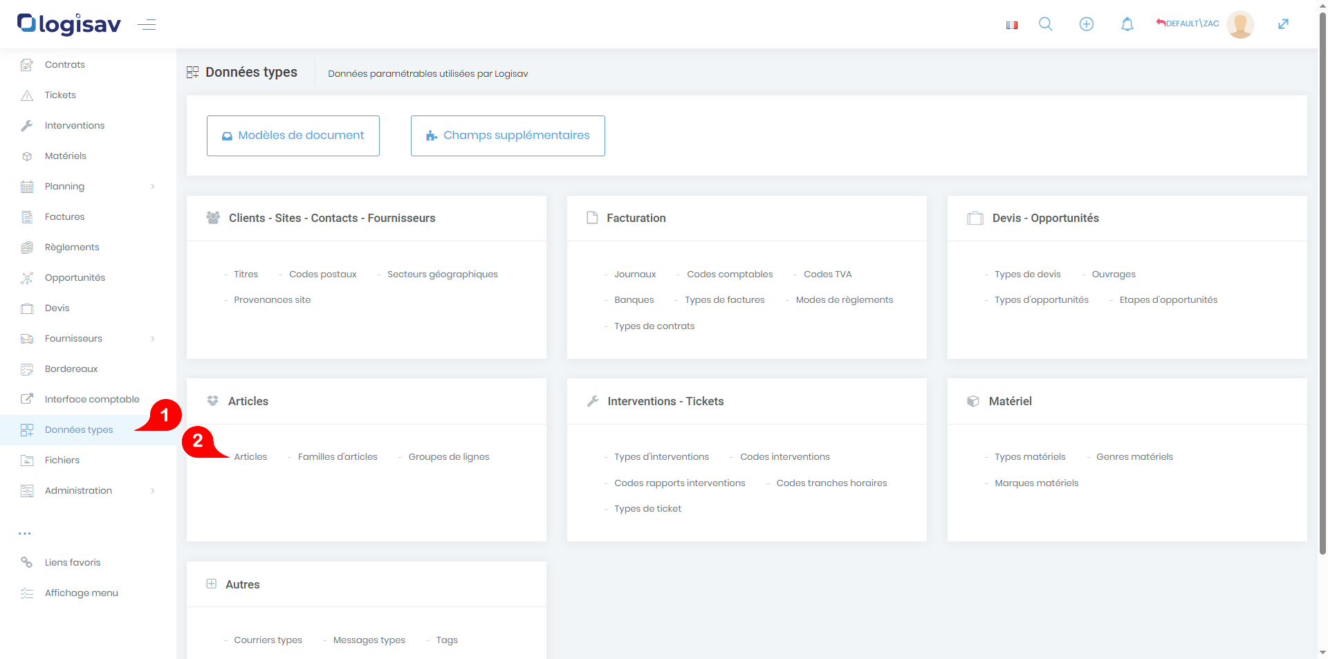The image size is (1328, 659).
Task: Select Familles d'articles link
Action: 338,457
